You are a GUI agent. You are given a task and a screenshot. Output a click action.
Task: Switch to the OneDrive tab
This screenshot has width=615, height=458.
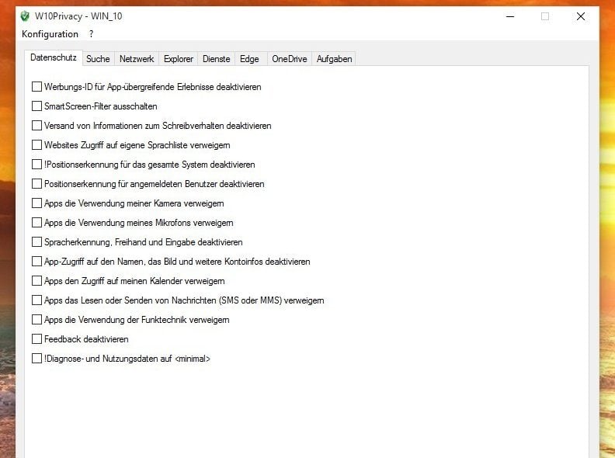[290, 59]
